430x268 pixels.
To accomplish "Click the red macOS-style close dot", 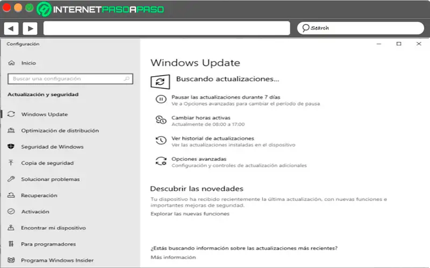I will [6, 8].
